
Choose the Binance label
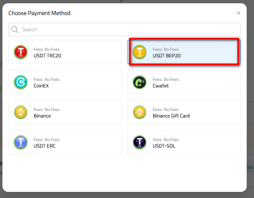[42, 116]
